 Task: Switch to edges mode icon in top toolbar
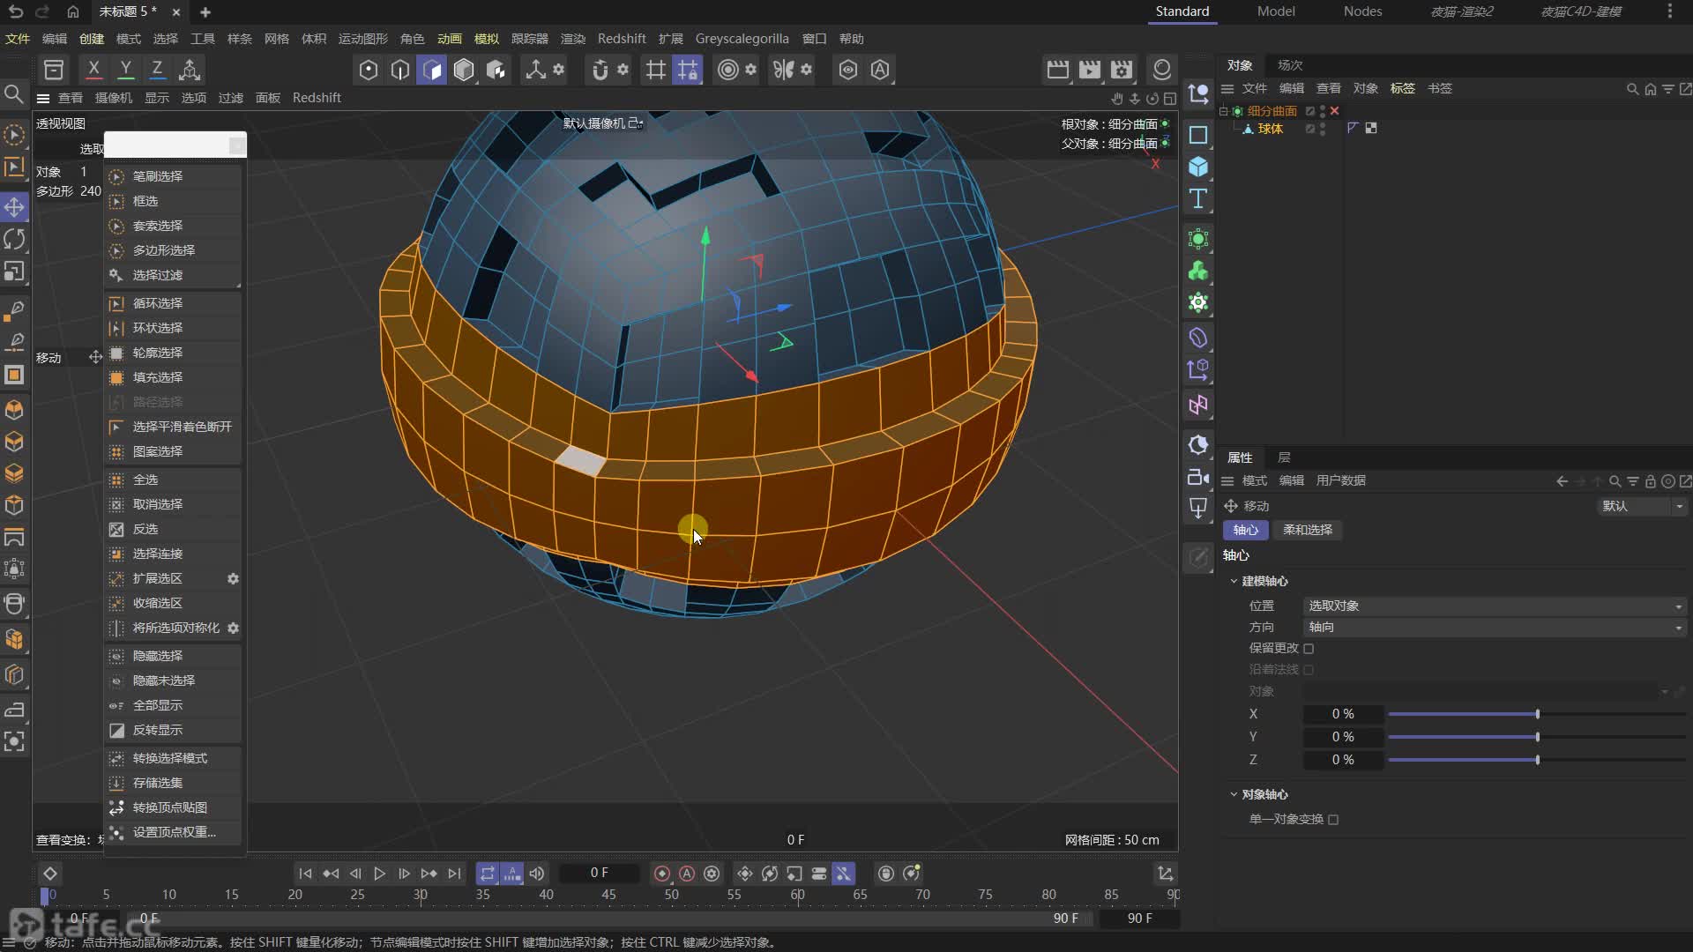point(400,70)
